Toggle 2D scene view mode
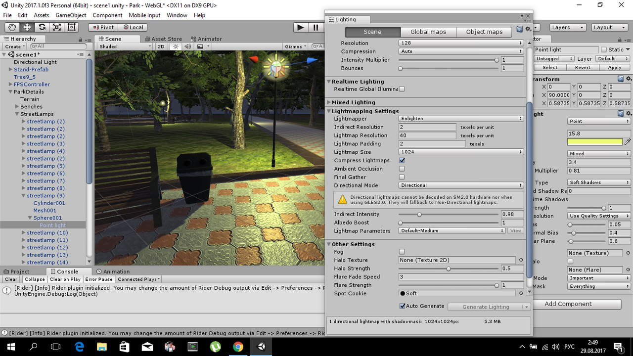 coord(161,46)
